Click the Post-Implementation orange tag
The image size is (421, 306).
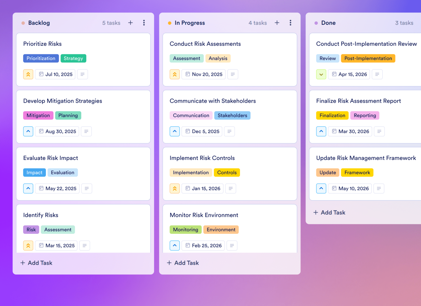368,58
